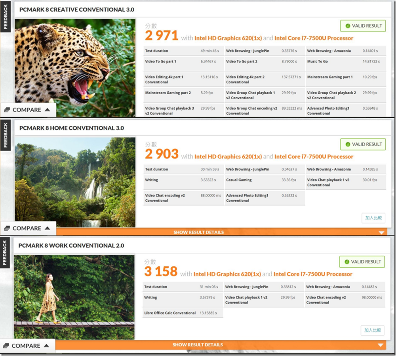Open Feedback tab beside Work Conventional result

pyautogui.click(x=5, y=252)
